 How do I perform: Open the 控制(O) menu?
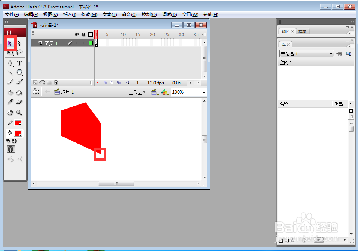click(149, 15)
